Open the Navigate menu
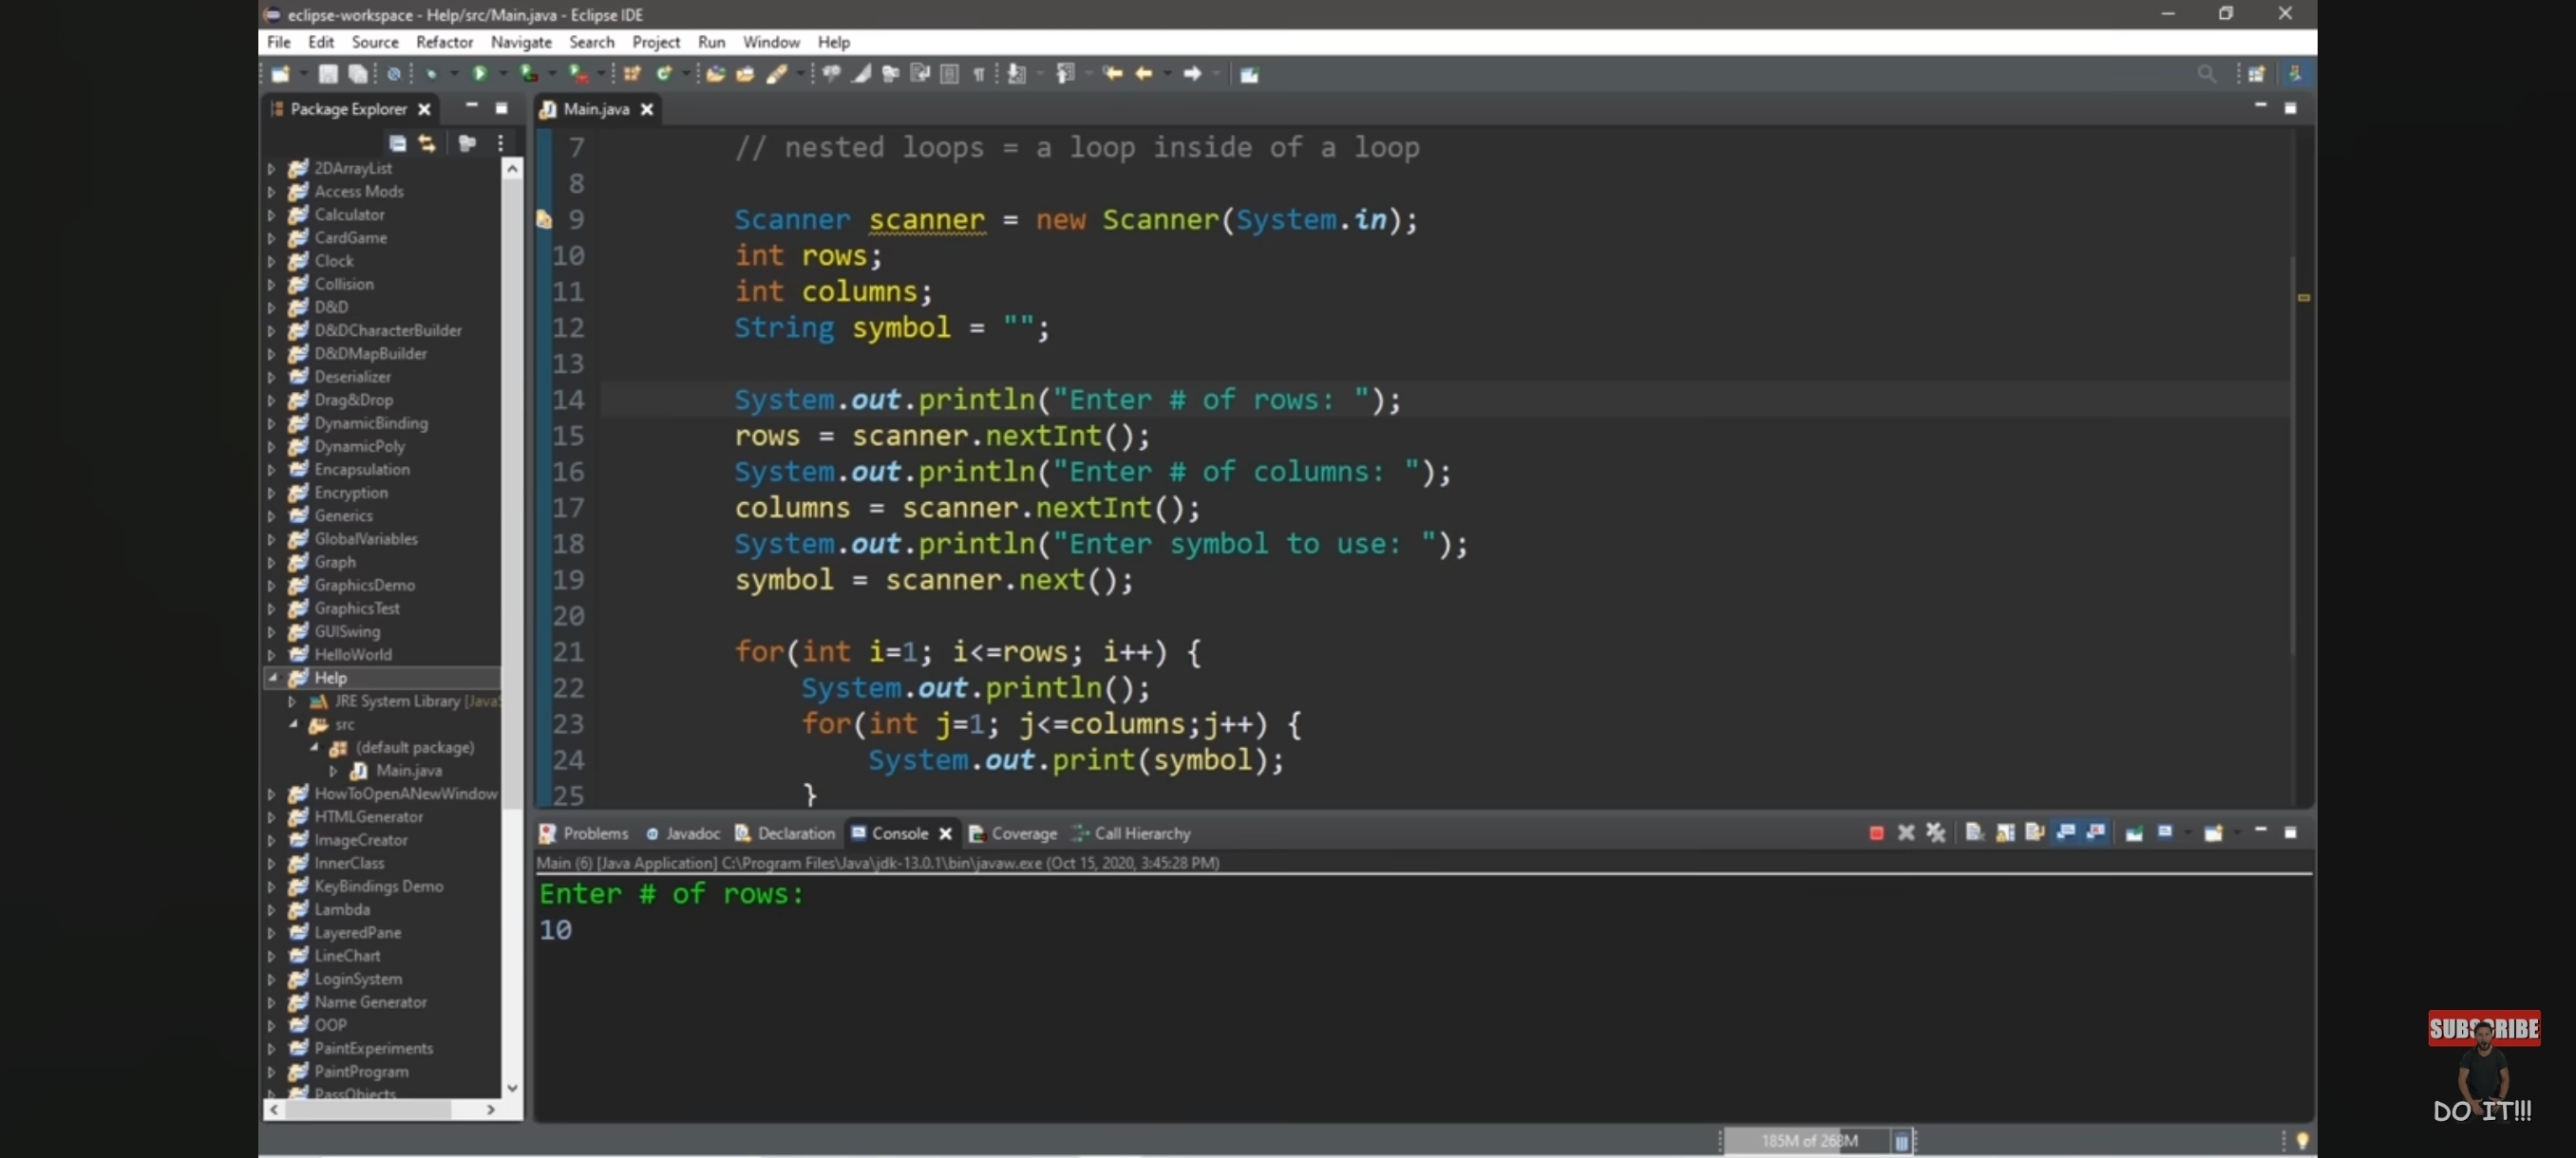This screenshot has width=2576, height=1158. coord(521,42)
